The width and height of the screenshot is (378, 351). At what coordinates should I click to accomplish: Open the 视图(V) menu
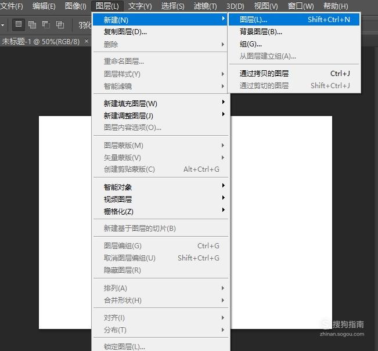tap(266, 6)
